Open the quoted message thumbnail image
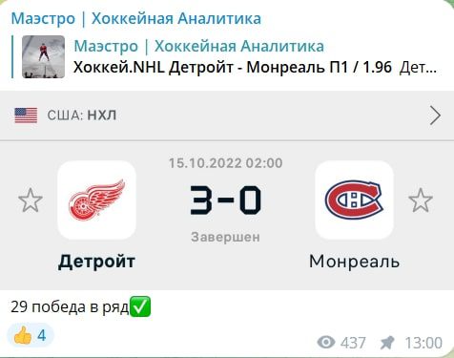This screenshot has width=454, height=358. [43, 56]
